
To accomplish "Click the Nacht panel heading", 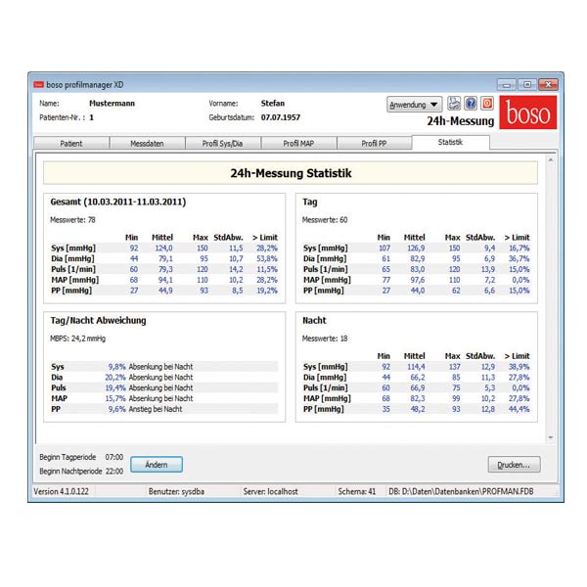I will [x=314, y=321].
